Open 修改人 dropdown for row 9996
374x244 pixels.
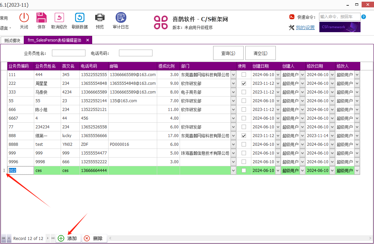point(357,162)
